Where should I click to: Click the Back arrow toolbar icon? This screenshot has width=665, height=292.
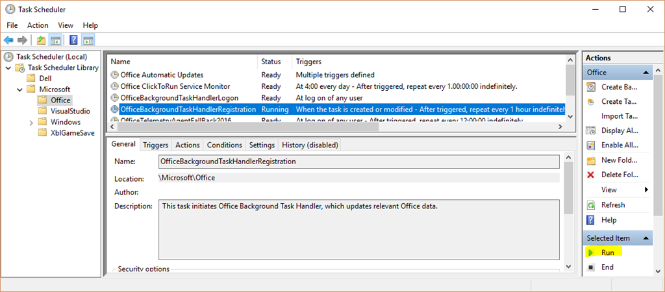[8, 40]
